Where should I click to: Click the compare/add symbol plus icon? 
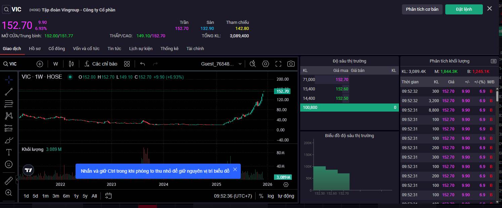(x=40, y=64)
